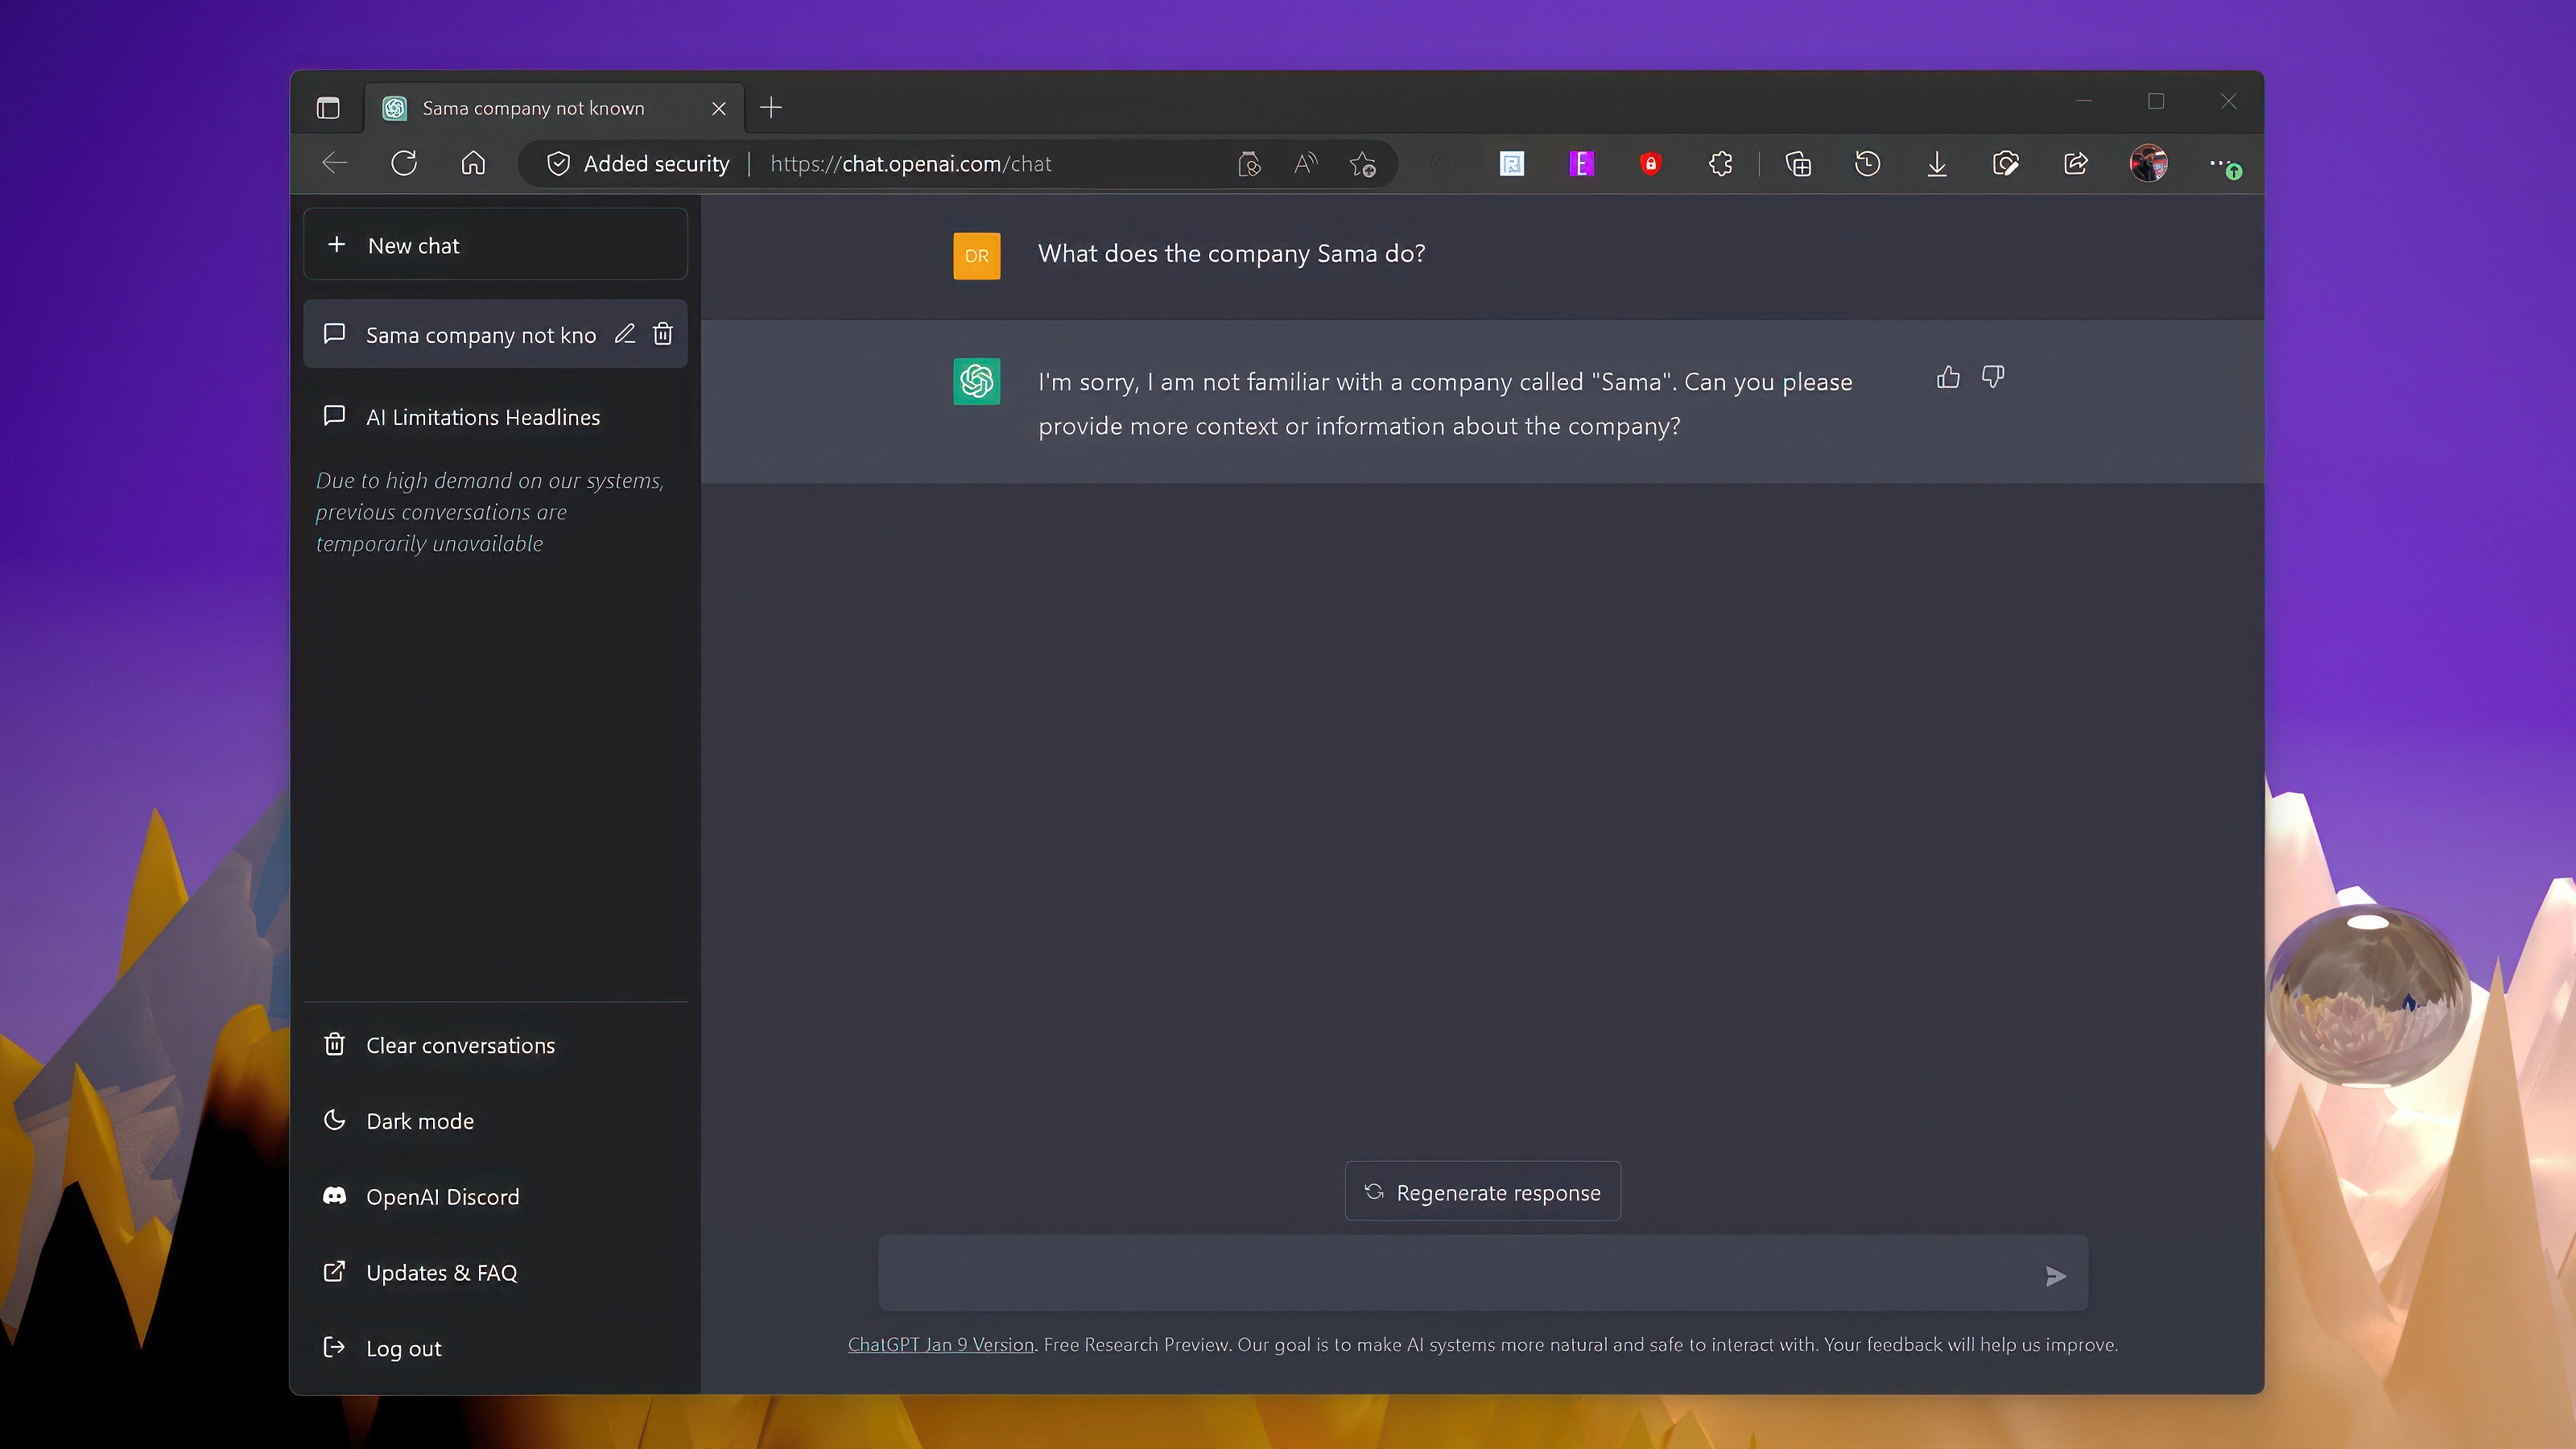The height and width of the screenshot is (1449, 2576).
Task: Click Regenerate response button
Action: coord(1482,1192)
